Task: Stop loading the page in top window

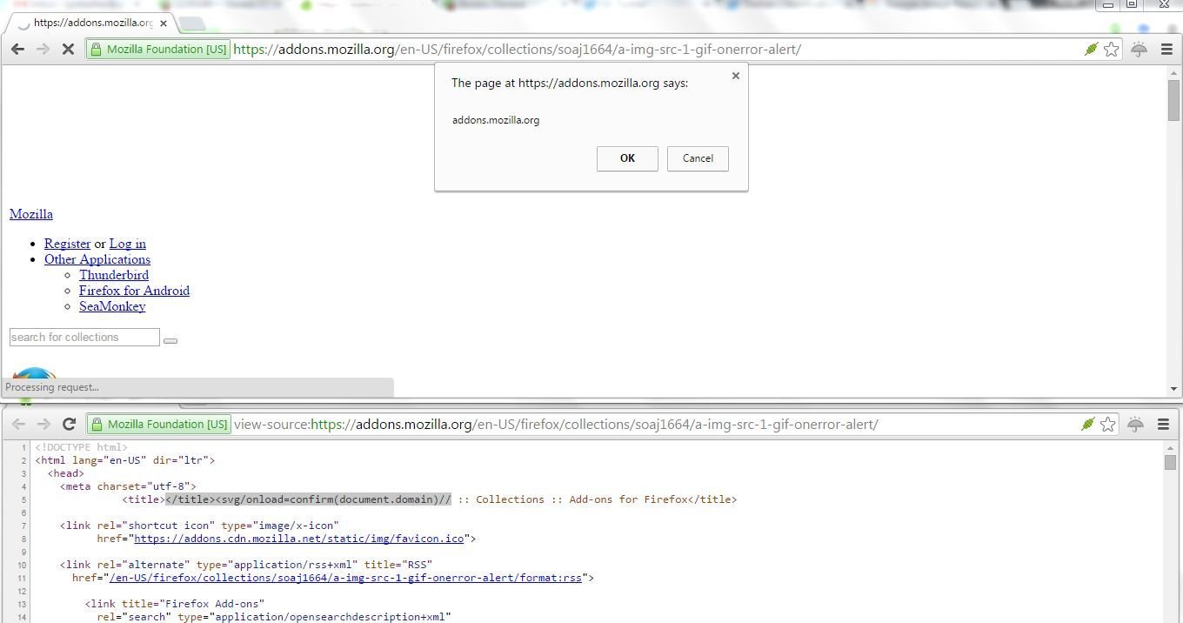Action: 69,49
